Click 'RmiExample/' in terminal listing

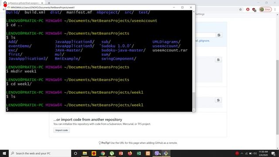click(x=68, y=58)
